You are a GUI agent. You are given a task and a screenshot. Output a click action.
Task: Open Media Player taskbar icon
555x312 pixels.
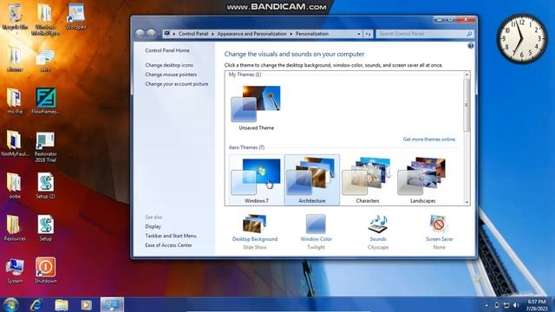click(x=86, y=304)
